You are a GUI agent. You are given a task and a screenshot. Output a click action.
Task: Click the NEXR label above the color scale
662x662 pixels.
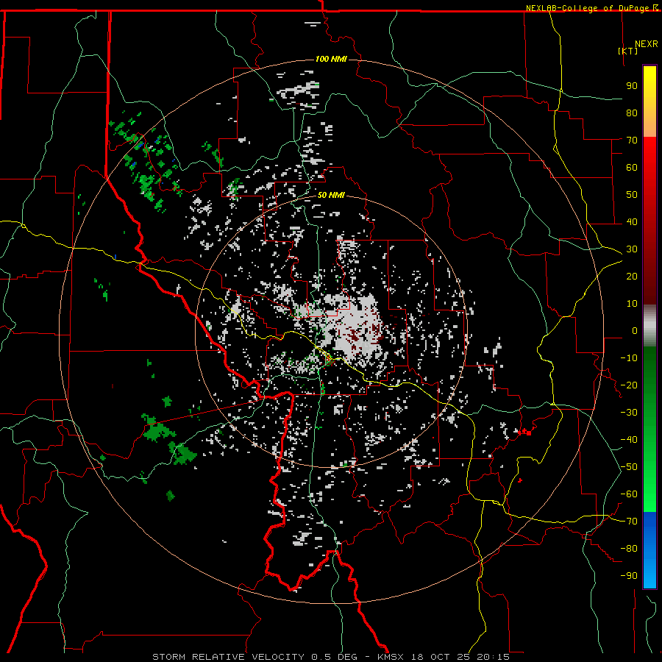(647, 44)
